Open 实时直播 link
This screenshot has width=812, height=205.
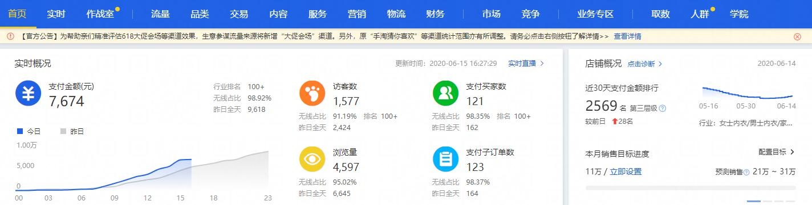point(526,63)
